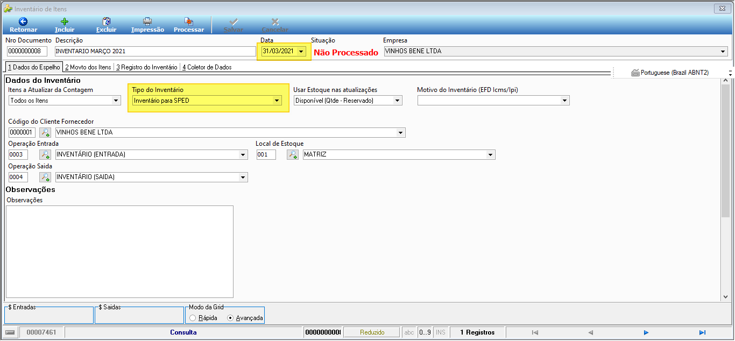Viewport: 735px width, 341px height.
Task: Click the Reduzido status bar button
Action: (372, 332)
